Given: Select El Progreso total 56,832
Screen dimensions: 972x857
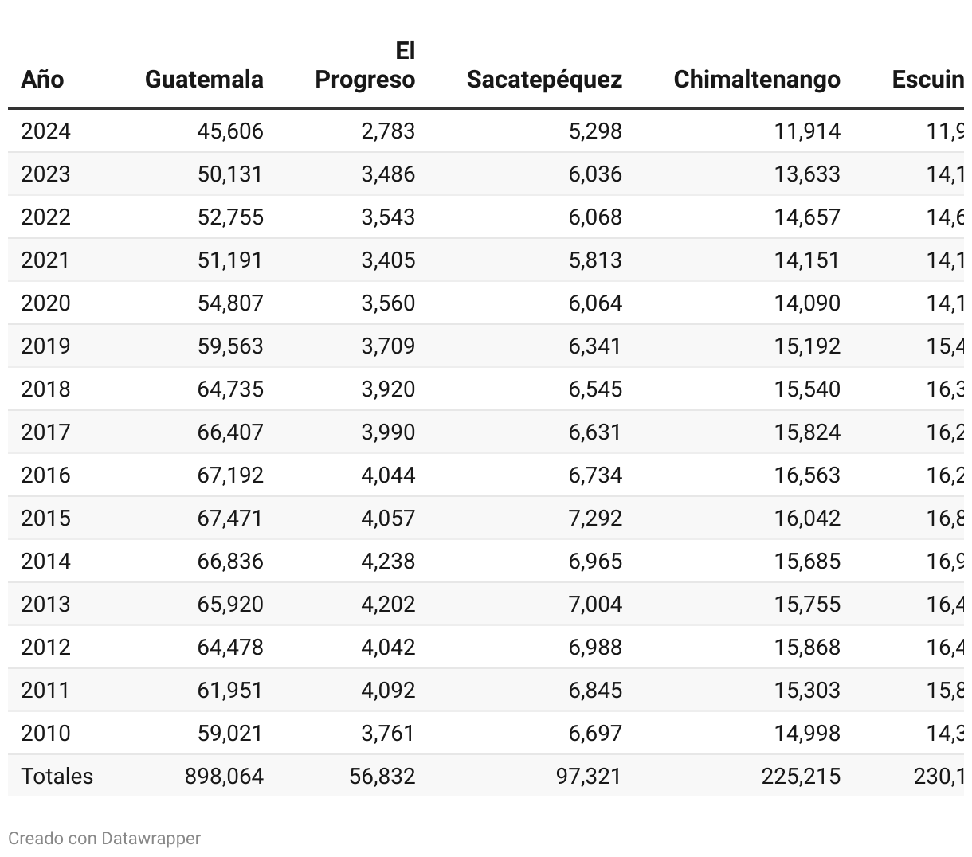Looking at the screenshot, I should pyautogui.click(x=382, y=776).
